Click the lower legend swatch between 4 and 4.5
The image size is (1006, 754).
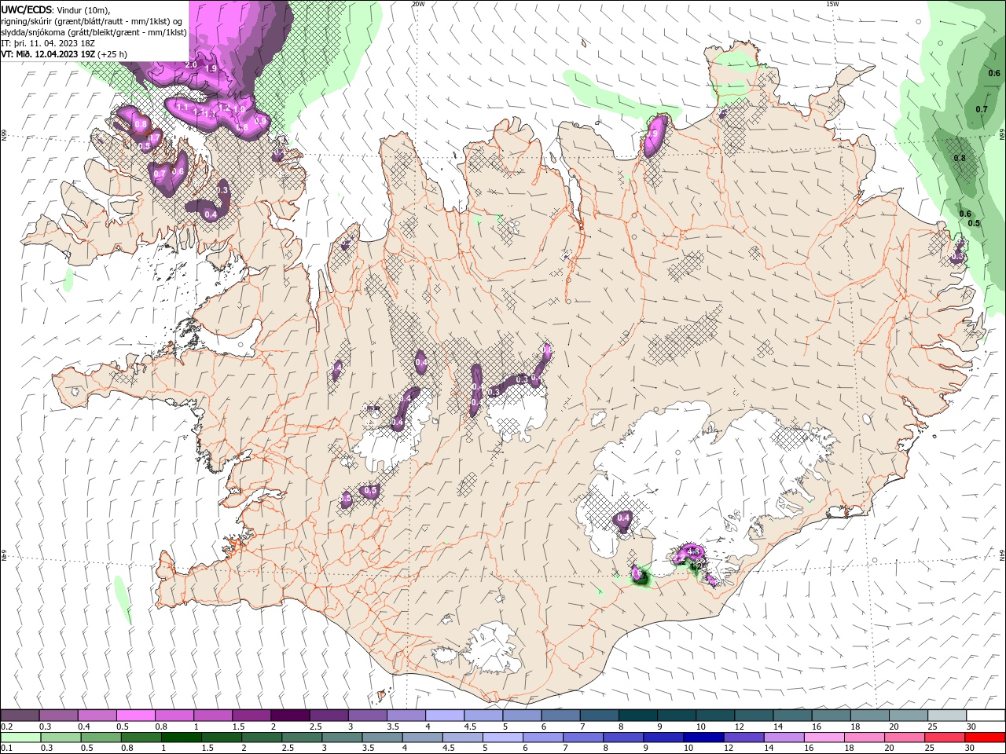421,738
